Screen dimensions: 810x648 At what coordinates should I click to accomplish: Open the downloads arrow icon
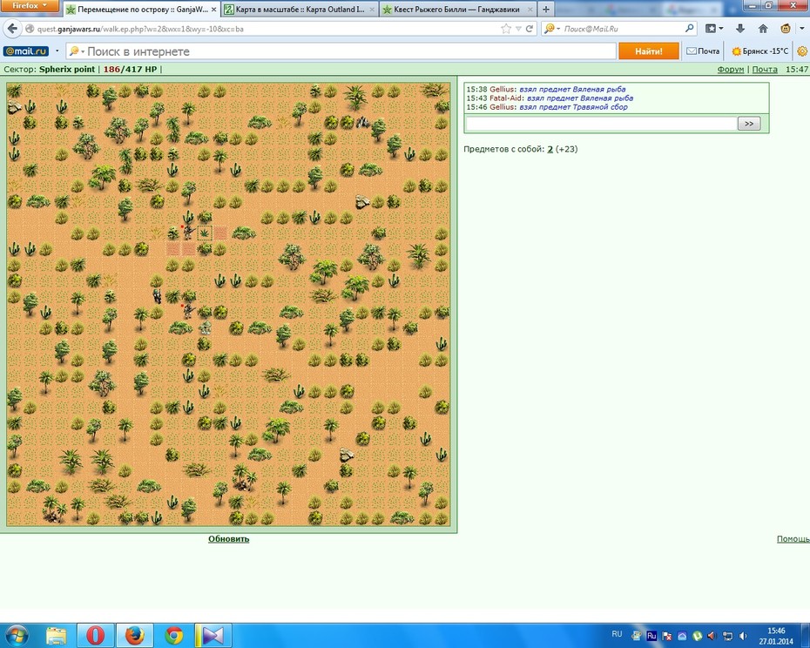739,29
